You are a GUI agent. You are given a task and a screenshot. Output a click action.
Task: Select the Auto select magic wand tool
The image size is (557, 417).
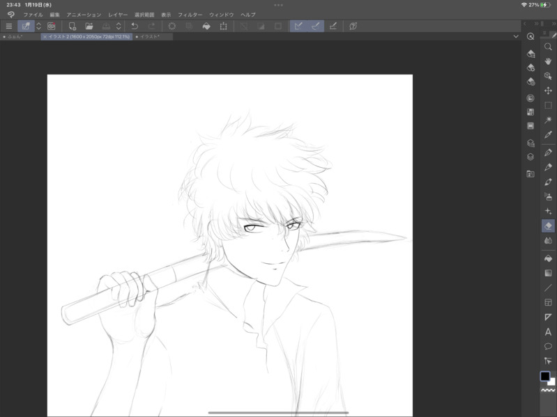point(548,120)
